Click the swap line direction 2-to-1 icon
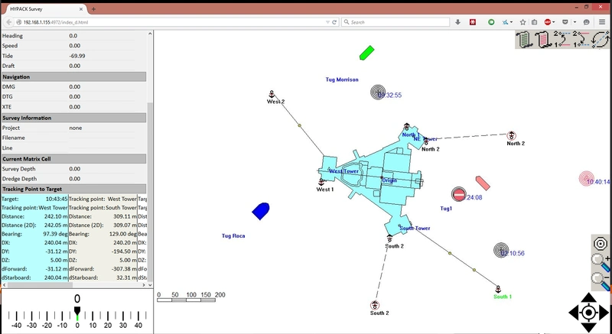Viewport: 612px width, 334px height. tap(581, 40)
